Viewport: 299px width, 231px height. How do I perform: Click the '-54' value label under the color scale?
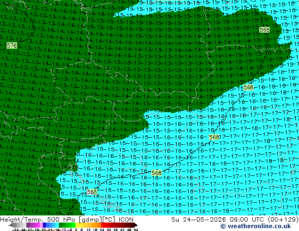tap(15, 230)
